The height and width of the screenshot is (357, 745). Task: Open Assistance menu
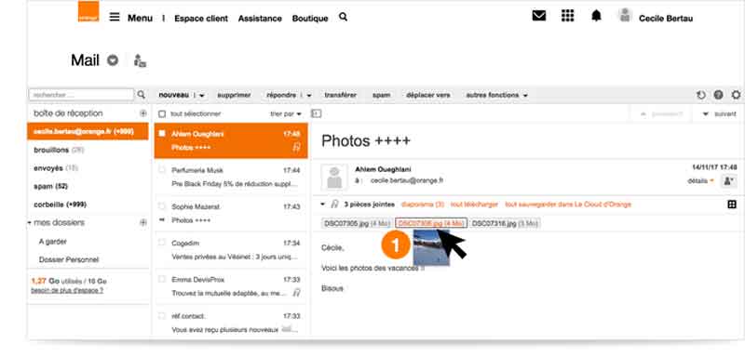260,19
